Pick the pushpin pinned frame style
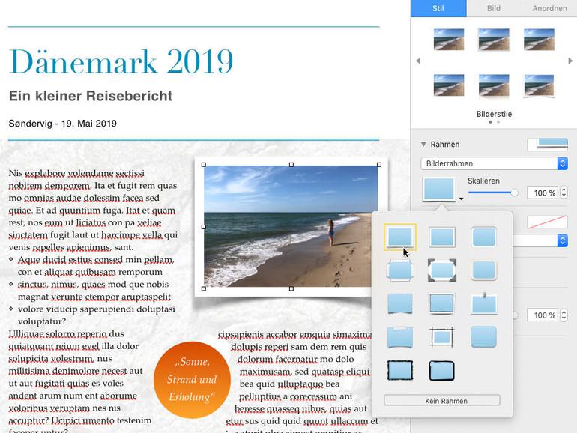Image resolution: width=577 pixels, height=433 pixels. pos(484,303)
